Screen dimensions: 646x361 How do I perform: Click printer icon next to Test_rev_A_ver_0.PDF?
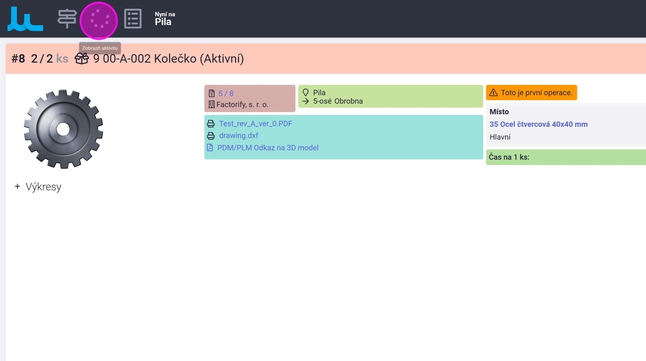coord(211,124)
